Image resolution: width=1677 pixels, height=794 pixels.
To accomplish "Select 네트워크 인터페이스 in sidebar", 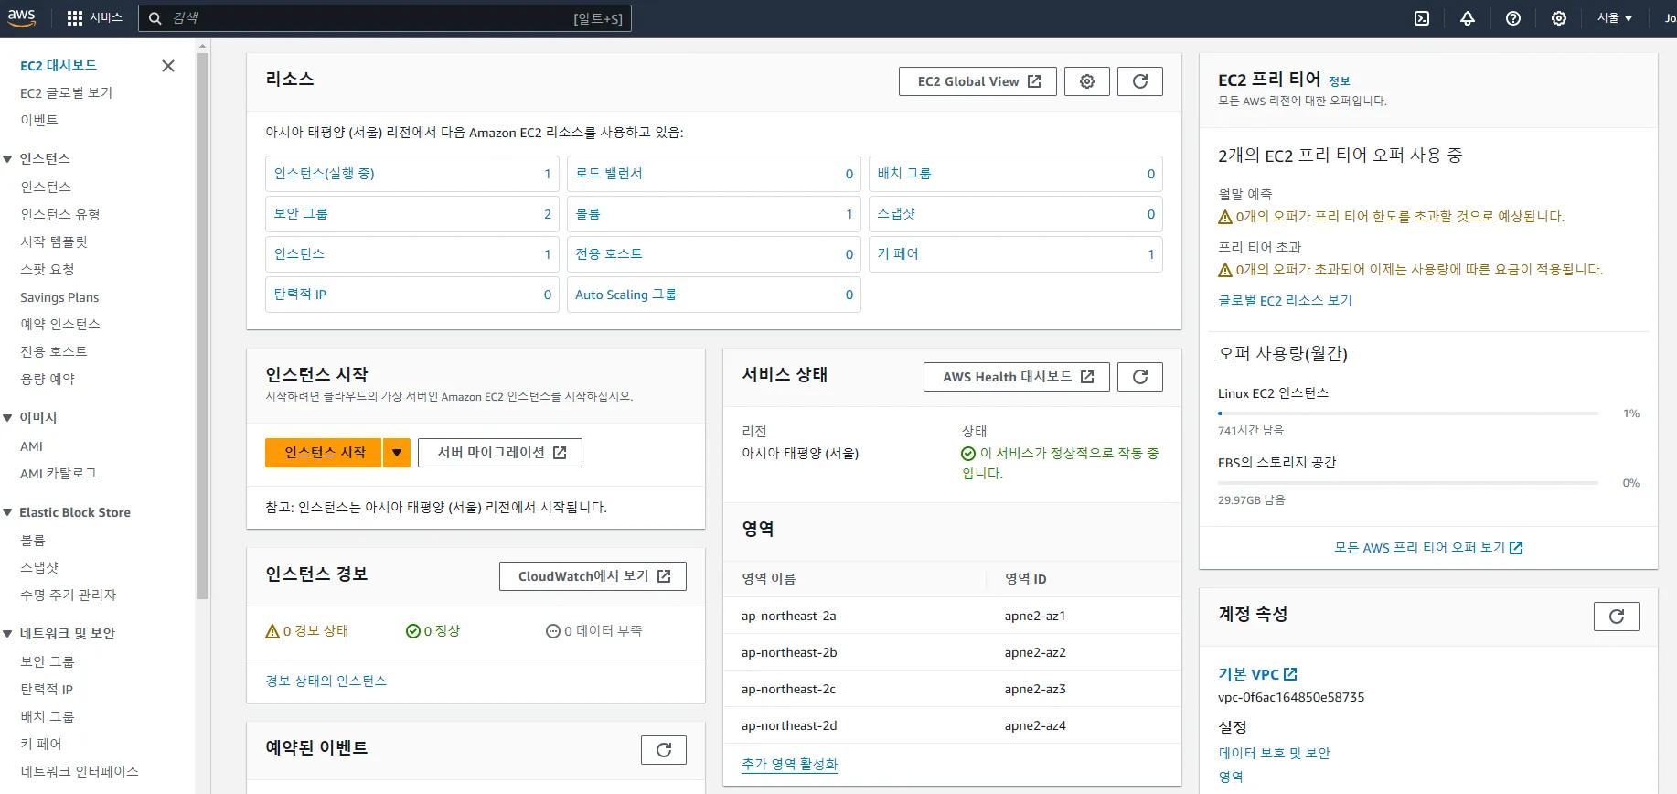I will coord(80,772).
